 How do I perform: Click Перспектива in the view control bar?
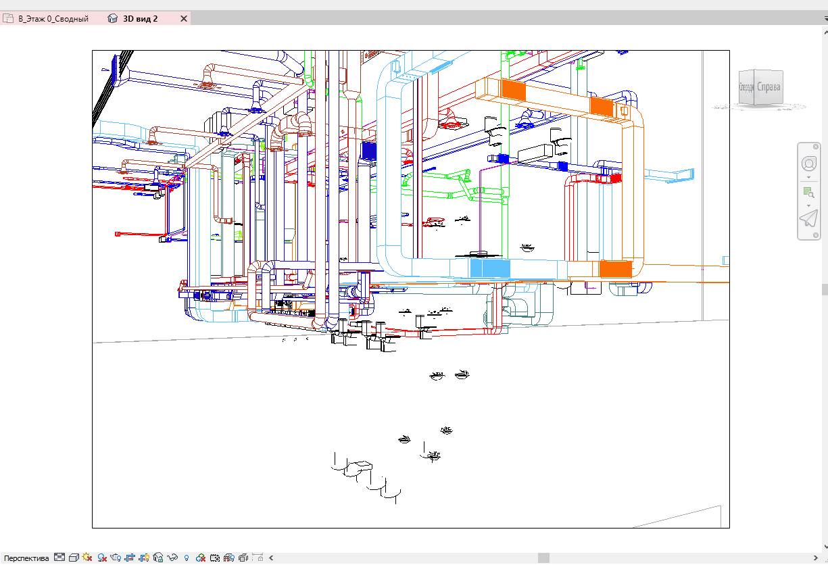pos(27,558)
